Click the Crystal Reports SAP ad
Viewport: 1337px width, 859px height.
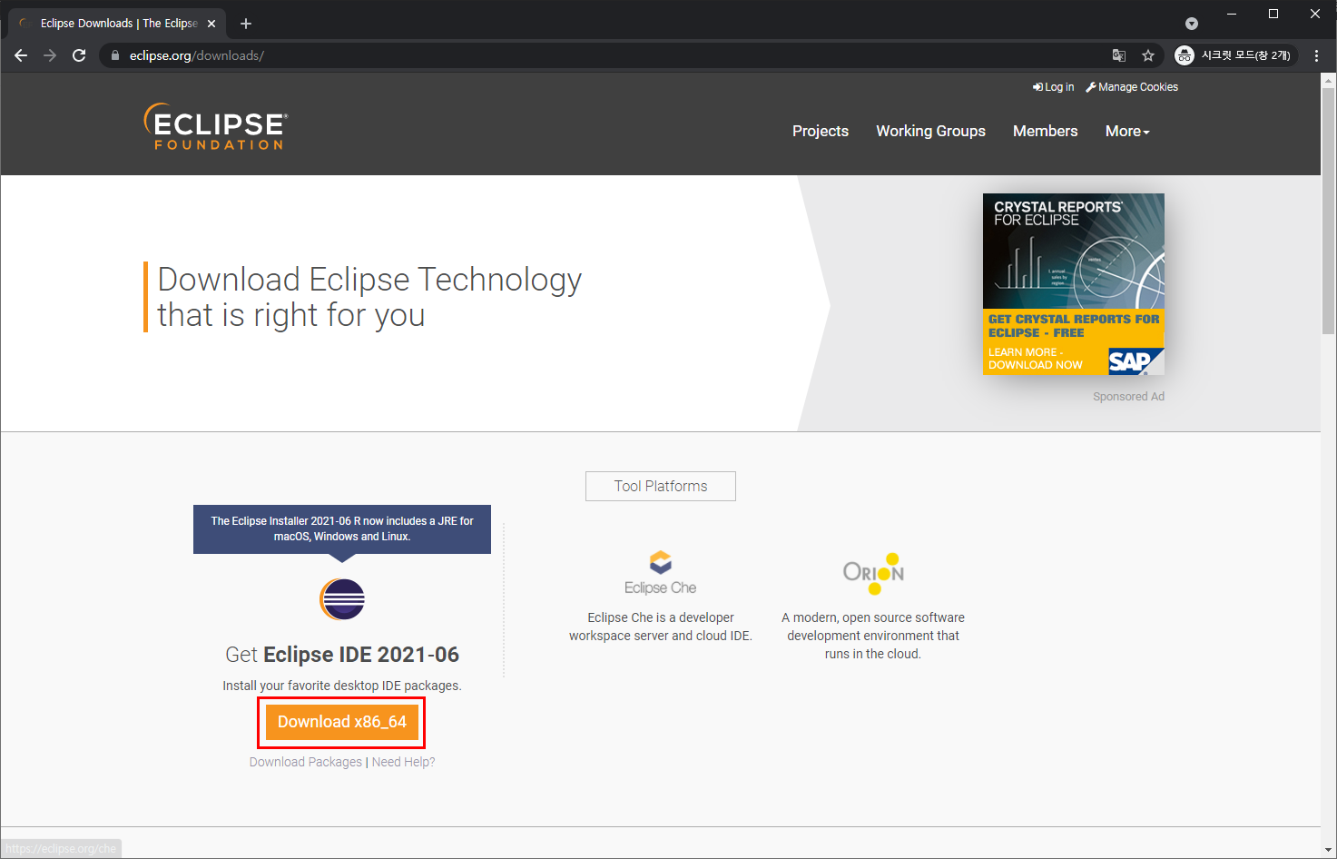click(x=1074, y=283)
